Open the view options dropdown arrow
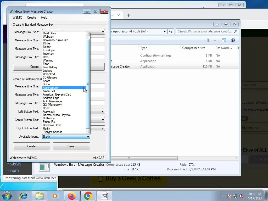The height and width of the screenshot is (201, 268). click(x=215, y=40)
